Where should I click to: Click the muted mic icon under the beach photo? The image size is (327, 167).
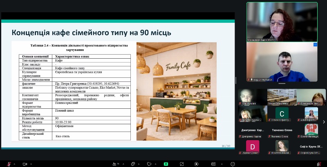pos(299,120)
